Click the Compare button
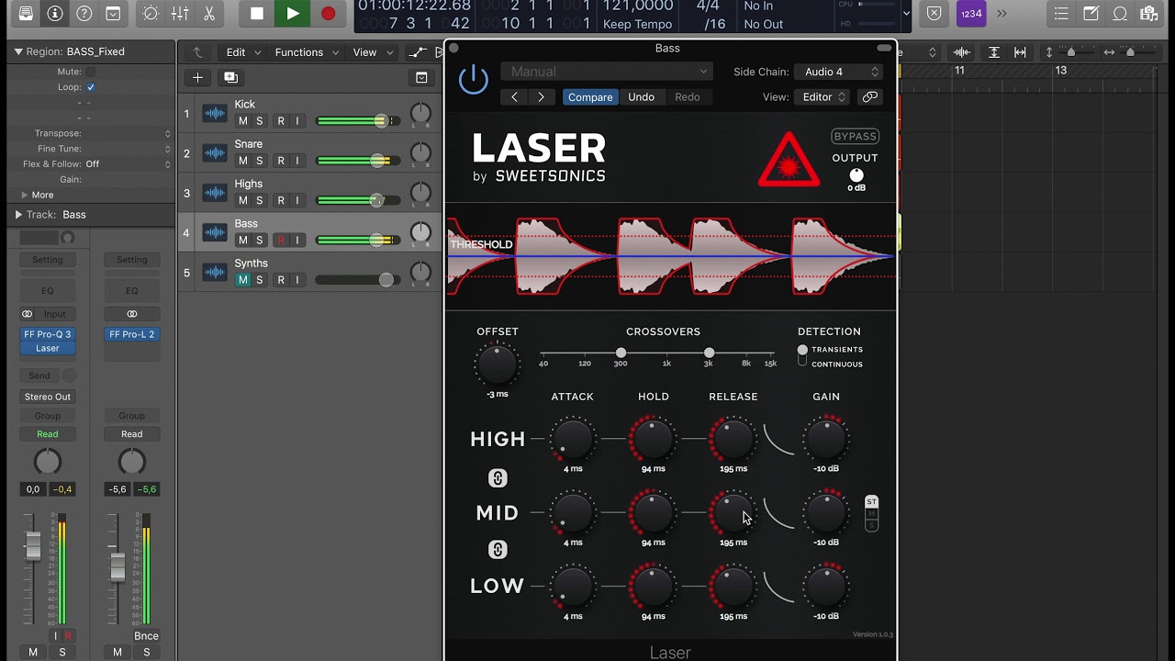 590,96
